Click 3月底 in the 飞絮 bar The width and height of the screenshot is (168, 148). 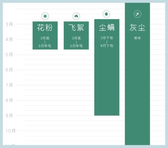[x=76, y=38]
